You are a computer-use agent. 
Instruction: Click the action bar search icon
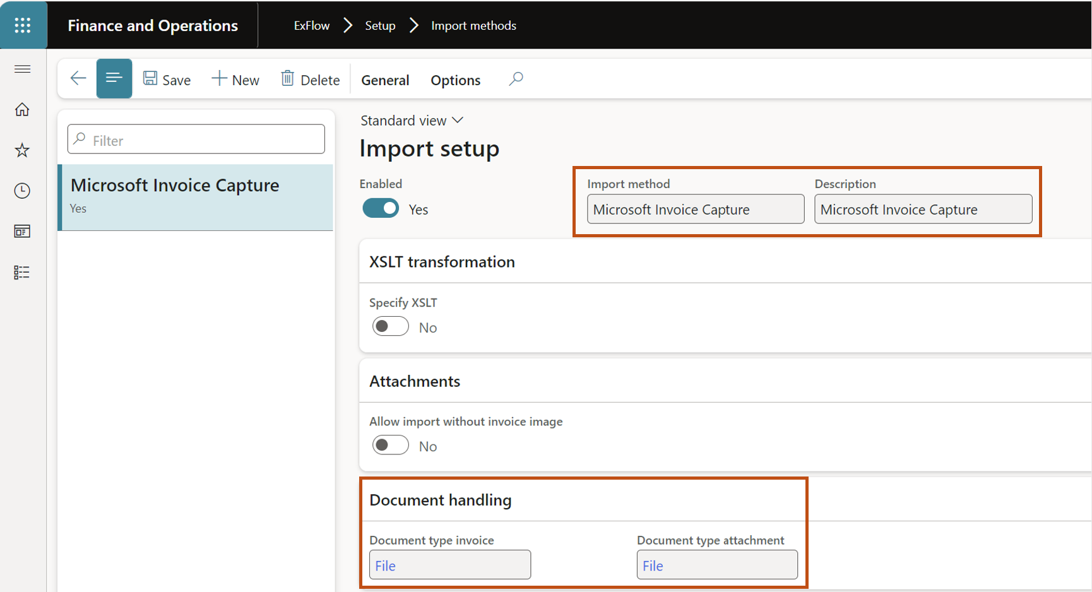click(x=516, y=79)
